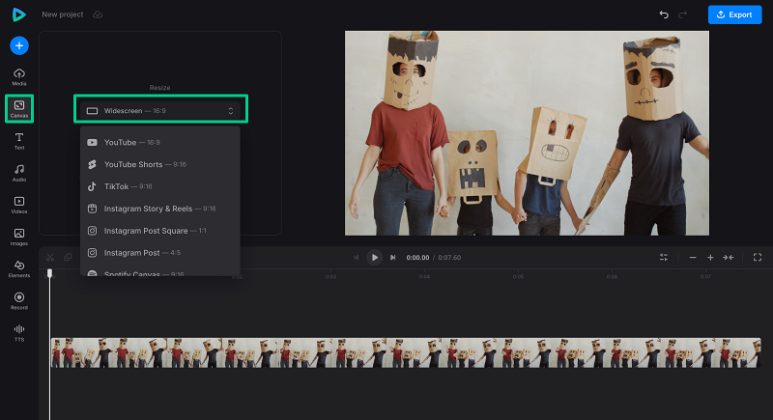Open the Videos sidebar panel
The image size is (773, 420).
click(x=19, y=205)
